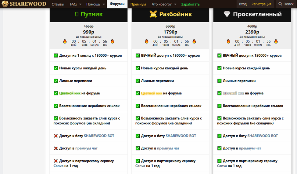
Task: Open SHAREWOOD BOT link in Разбойник column
Action: (181, 136)
